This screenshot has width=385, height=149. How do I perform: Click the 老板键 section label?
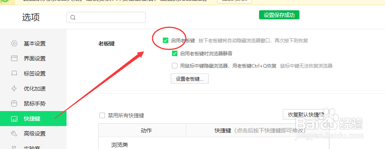pos(106,43)
